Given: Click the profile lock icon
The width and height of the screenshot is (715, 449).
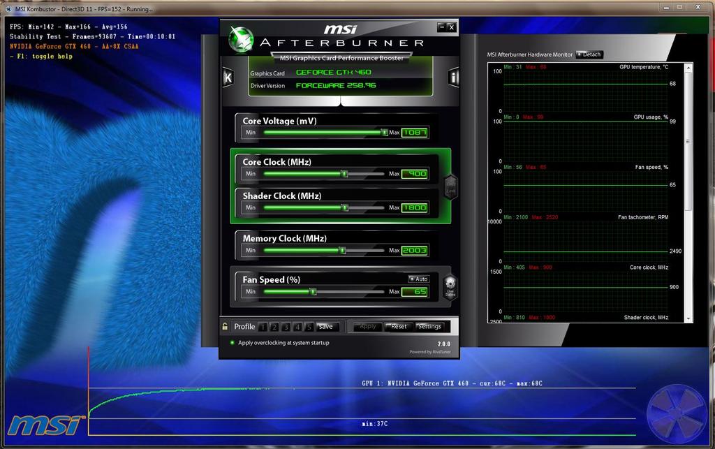Looking at the screenshot, I should click(225, 326).
